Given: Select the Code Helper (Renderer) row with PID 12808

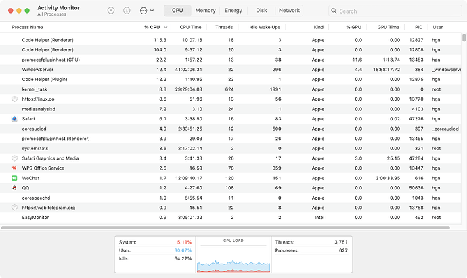Looking at the screenshot, I should [231, 49].
